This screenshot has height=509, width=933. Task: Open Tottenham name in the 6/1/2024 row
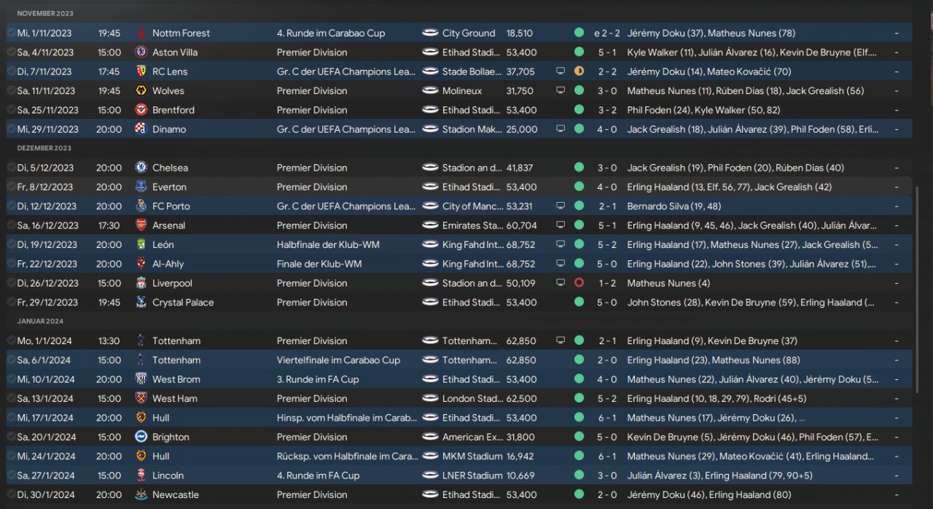(176, 360)
